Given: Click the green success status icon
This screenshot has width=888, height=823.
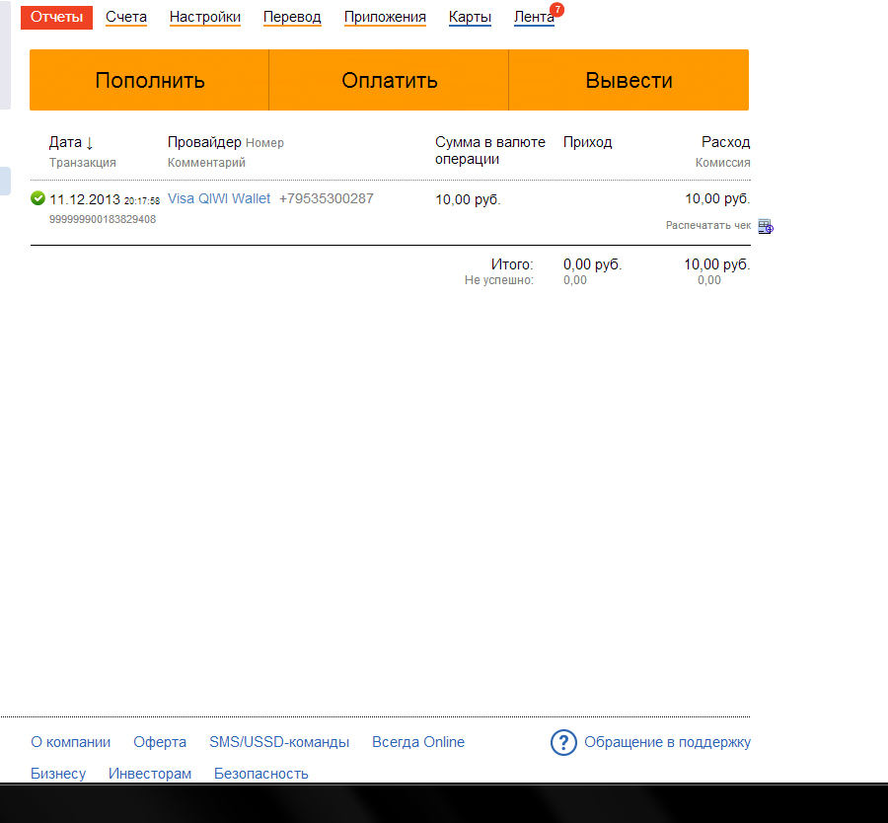Looking at the screenshot, I should point(37,198).
